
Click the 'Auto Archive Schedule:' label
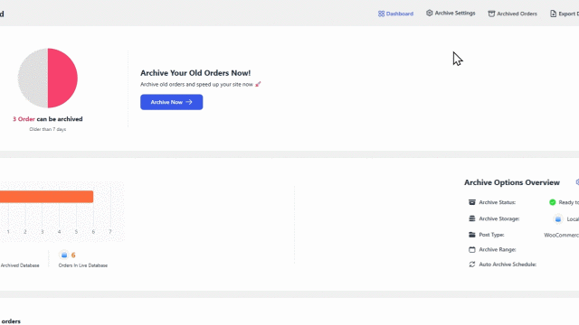pyautogui.click(x=508, y=265)
